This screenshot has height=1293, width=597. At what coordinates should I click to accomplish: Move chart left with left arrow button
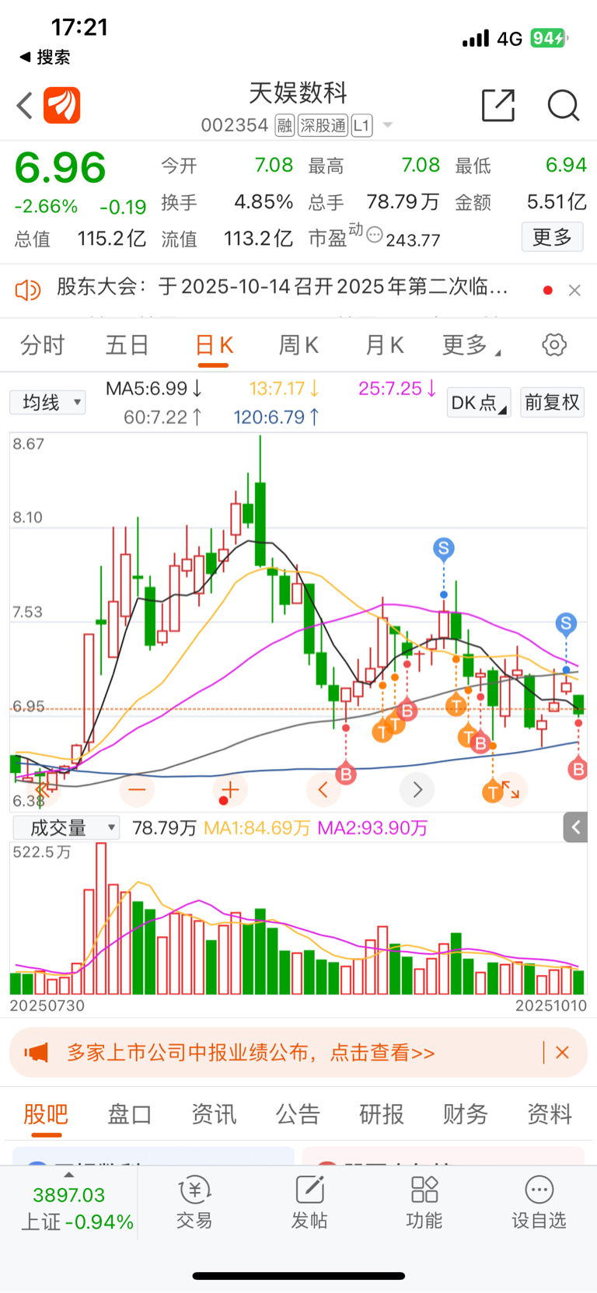[323, 790]
